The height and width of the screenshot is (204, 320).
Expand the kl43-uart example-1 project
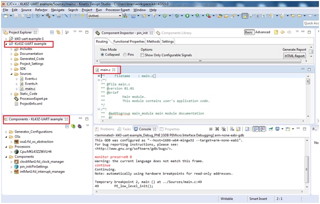click(6, 39)
